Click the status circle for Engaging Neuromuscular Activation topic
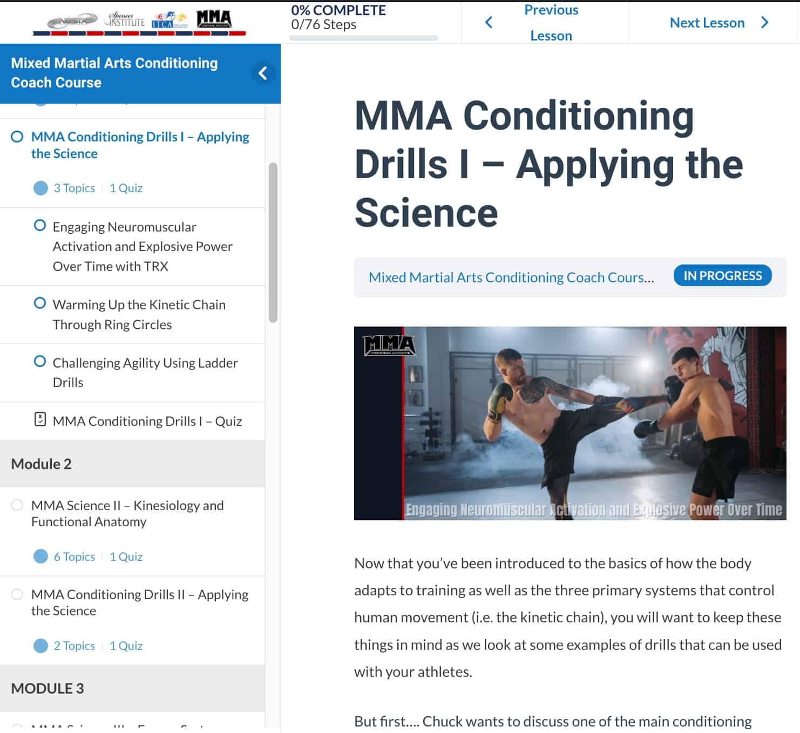800x733 pixels. coord(40,226)
